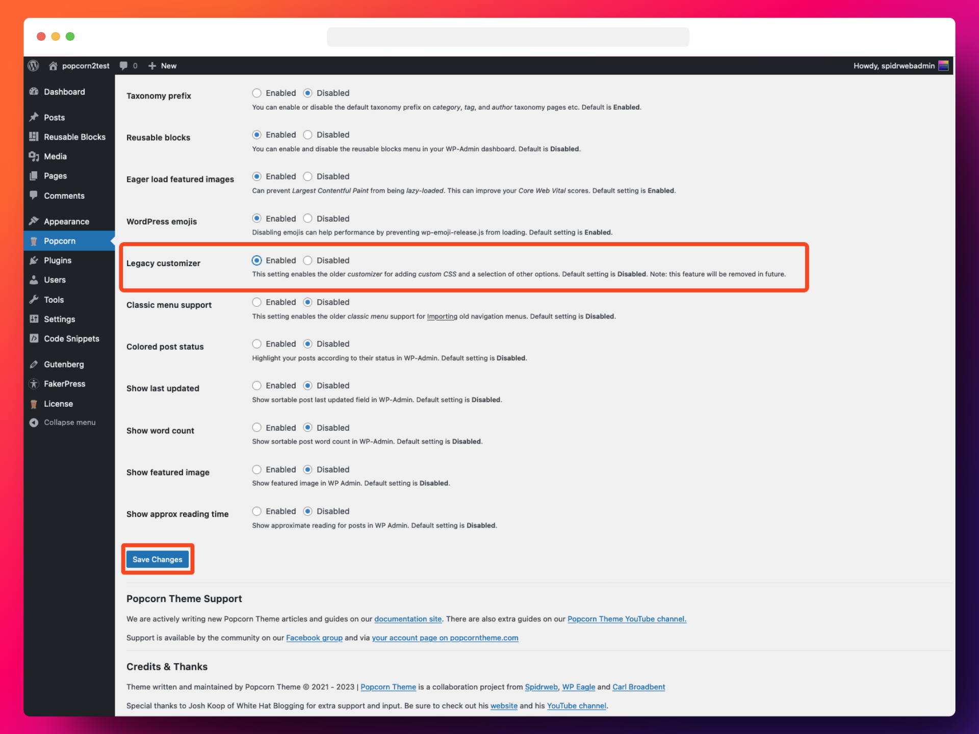Enable Show featured image radio option
The height and width of the screenshot is (734, 979).
[256, 469]
